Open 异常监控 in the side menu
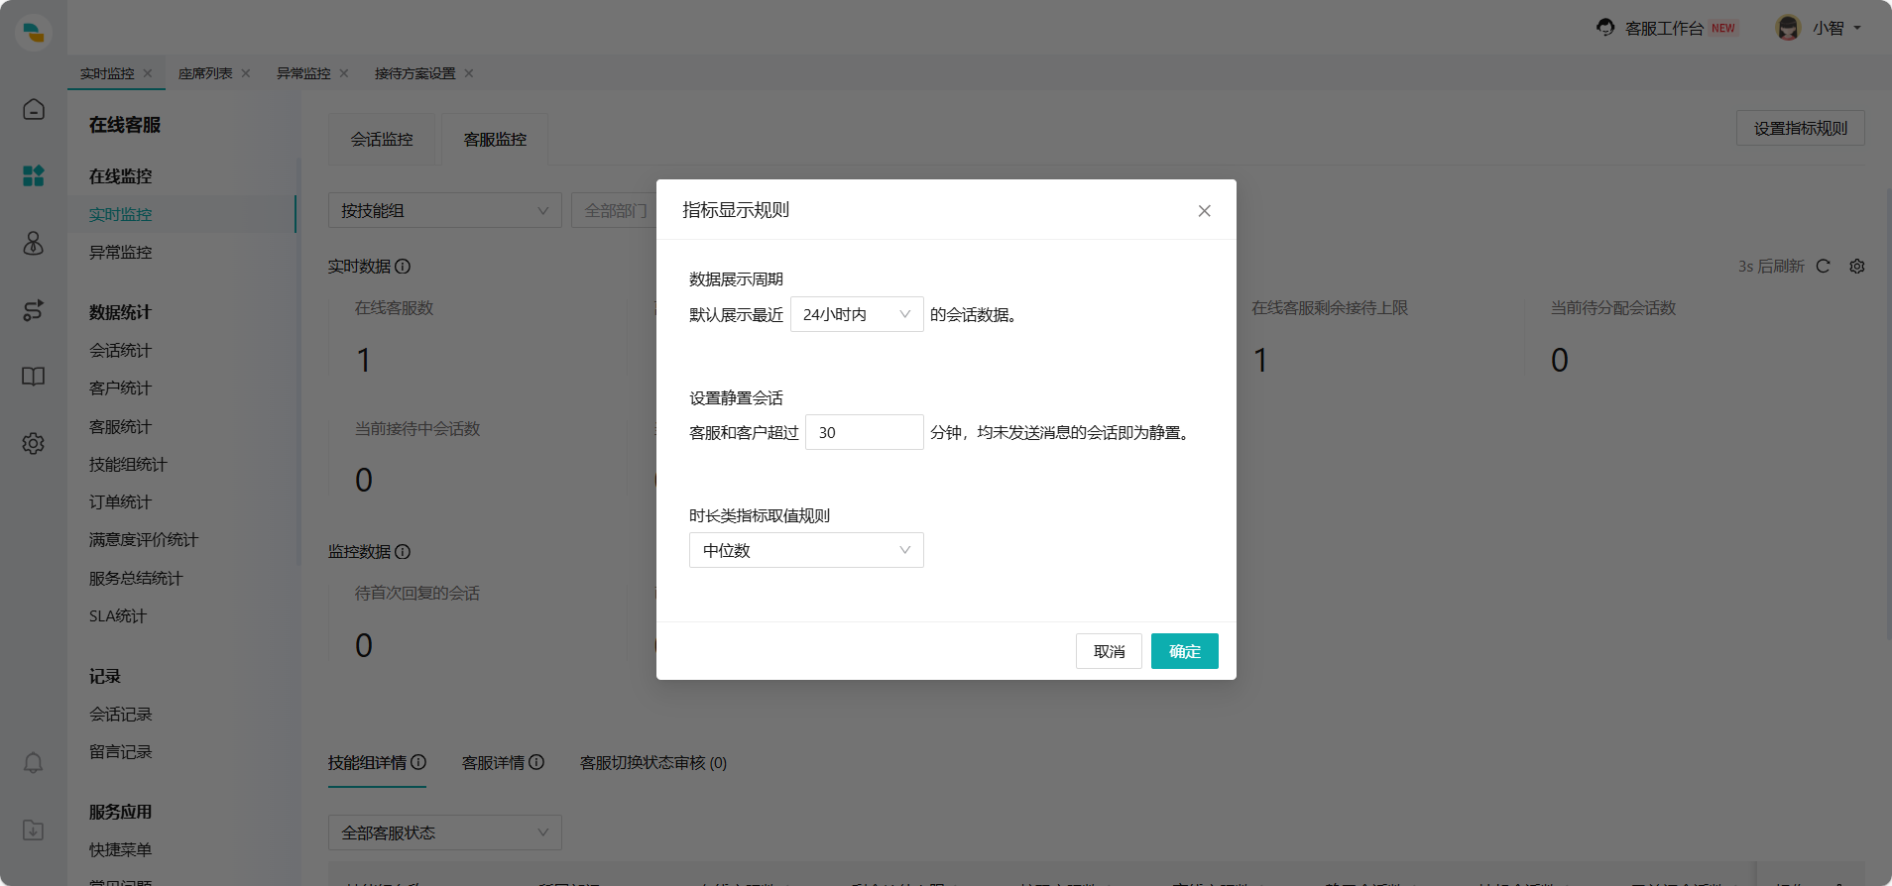 coord(121,253)
